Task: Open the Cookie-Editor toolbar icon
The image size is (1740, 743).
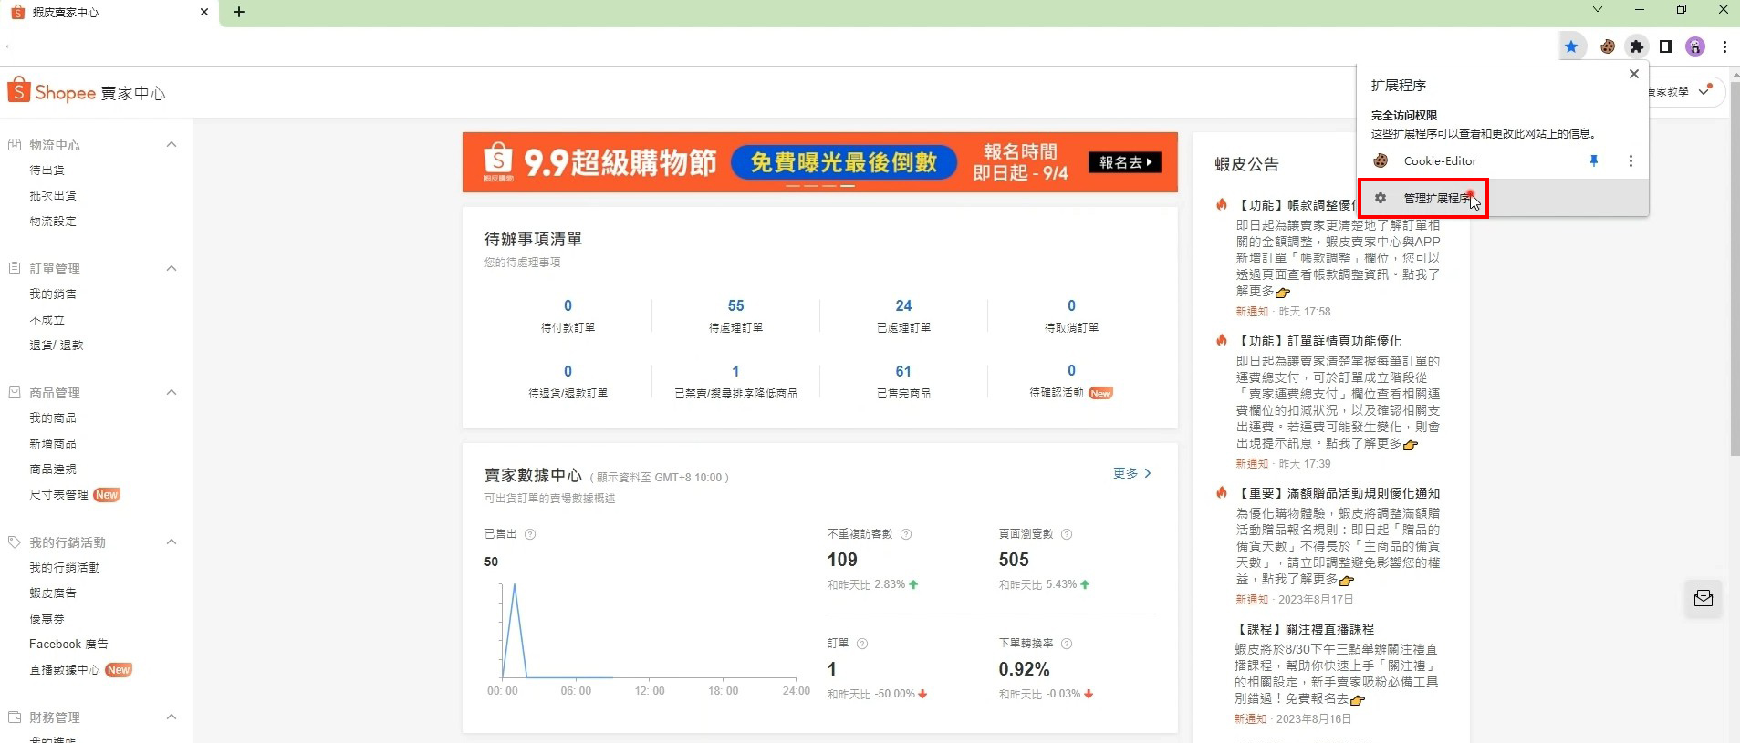Action: pyautogui.click(x=1608, y=46)
